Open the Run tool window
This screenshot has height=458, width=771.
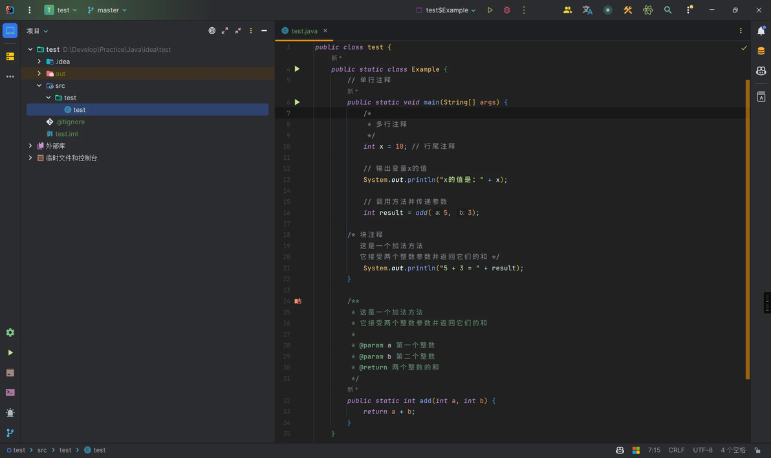click(x=10, y=353)
